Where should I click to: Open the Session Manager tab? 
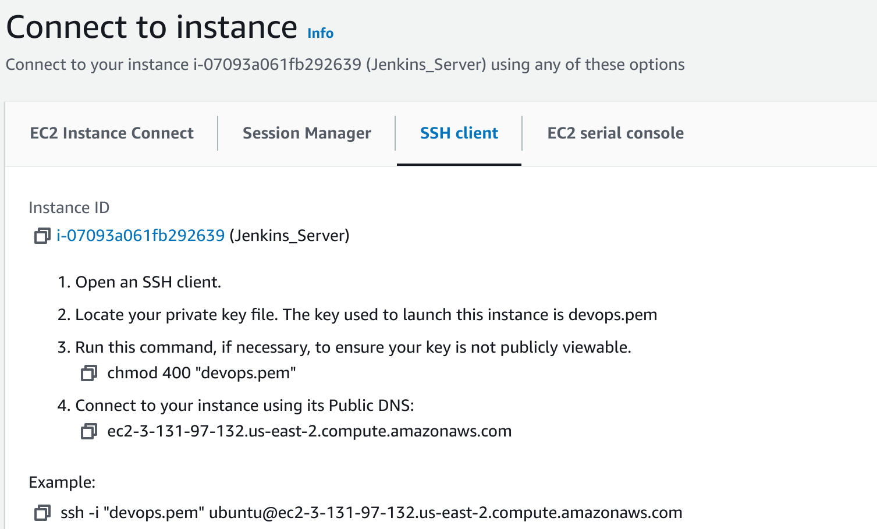(x=307, y=133)
